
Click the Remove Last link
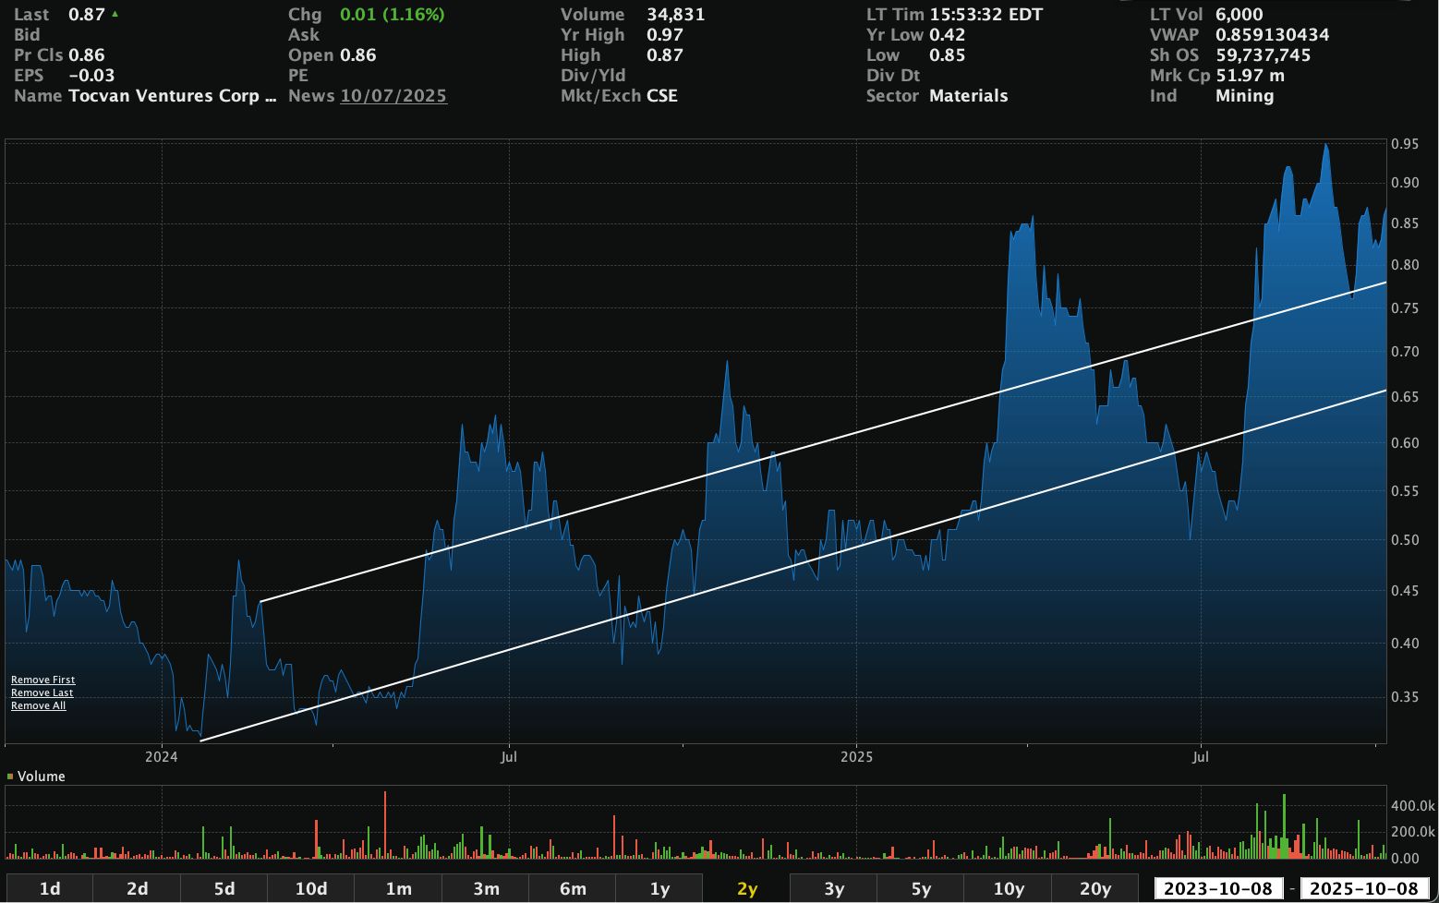click(42, 692)
